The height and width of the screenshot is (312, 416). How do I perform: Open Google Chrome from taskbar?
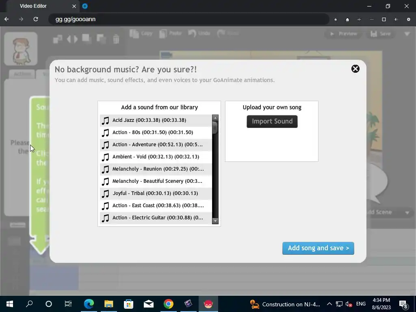coord(169,304)
